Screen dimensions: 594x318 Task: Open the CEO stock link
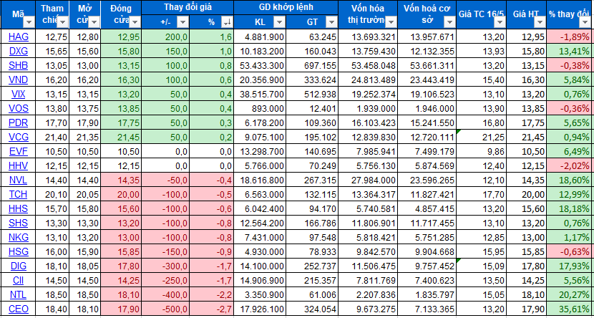pyautogui.click(x=19, y=309)
